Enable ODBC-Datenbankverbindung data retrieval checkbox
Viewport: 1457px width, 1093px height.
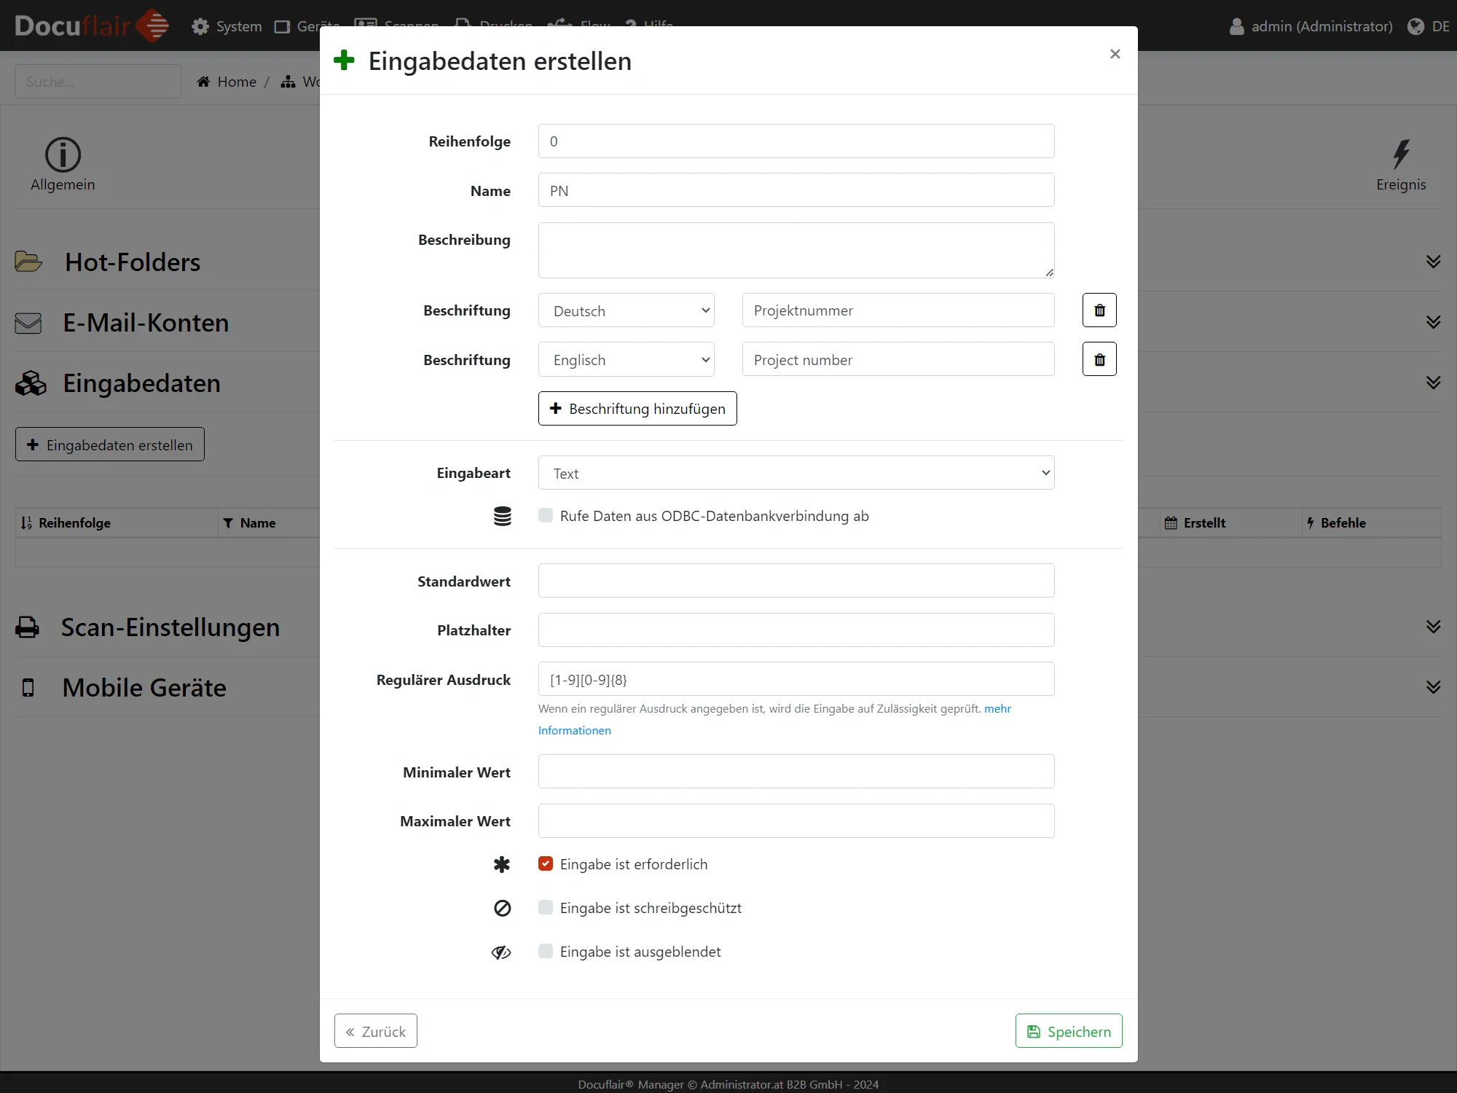click(x=546, y=516)
